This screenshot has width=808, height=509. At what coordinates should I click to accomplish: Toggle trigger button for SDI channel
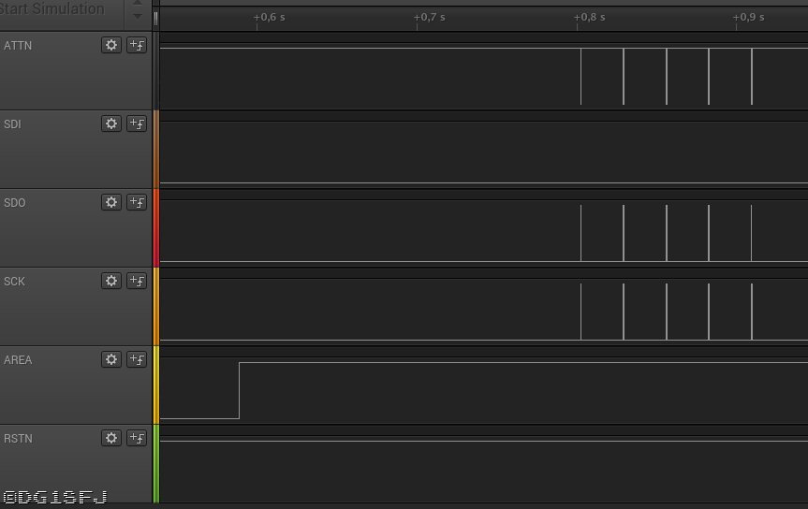(137, 124)
